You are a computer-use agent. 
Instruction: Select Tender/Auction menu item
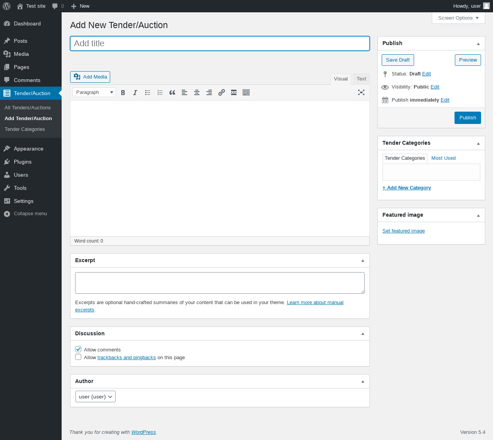[x=31, y=93]
